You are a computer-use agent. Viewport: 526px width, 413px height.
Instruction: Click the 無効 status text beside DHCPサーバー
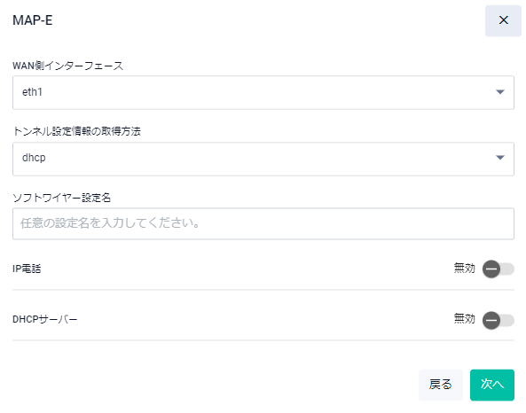[x=464, y=318]
